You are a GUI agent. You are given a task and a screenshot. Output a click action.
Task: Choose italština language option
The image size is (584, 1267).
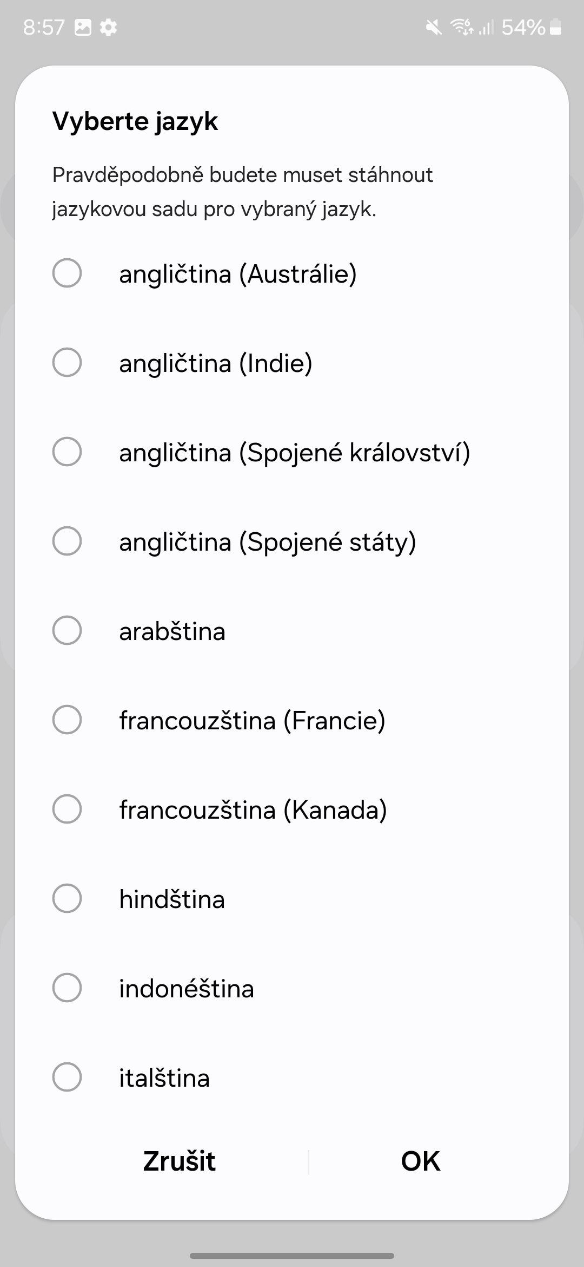click(x=67, y=1077)
